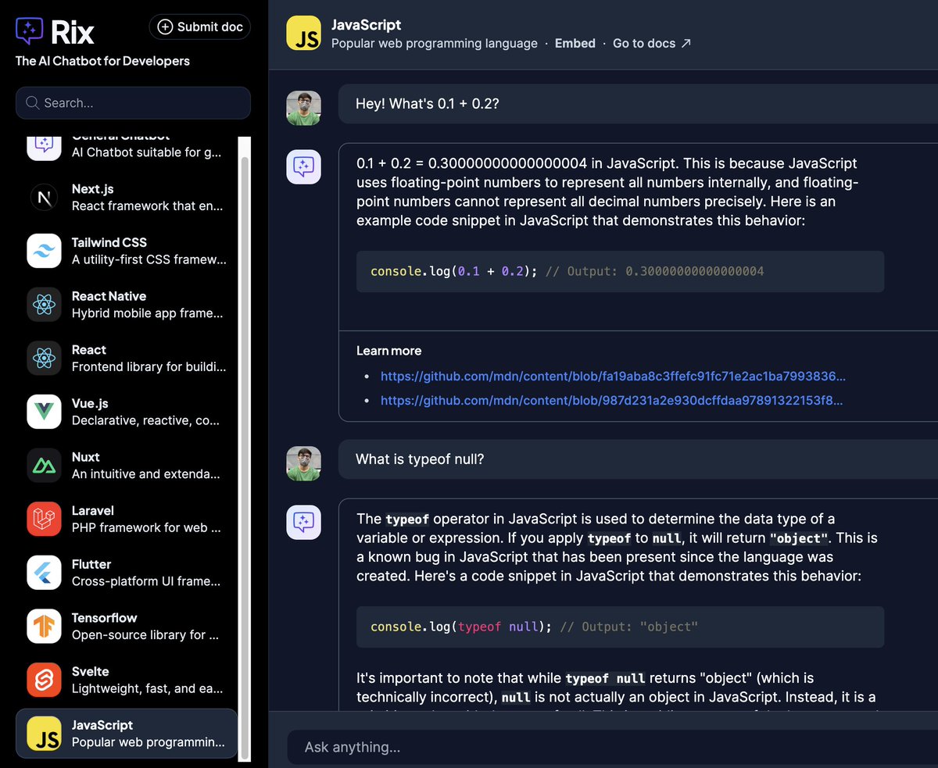Open 'Lightweight, fast, and ea...' description
Viewport: 938px width, 768px height.
[147, 689]
